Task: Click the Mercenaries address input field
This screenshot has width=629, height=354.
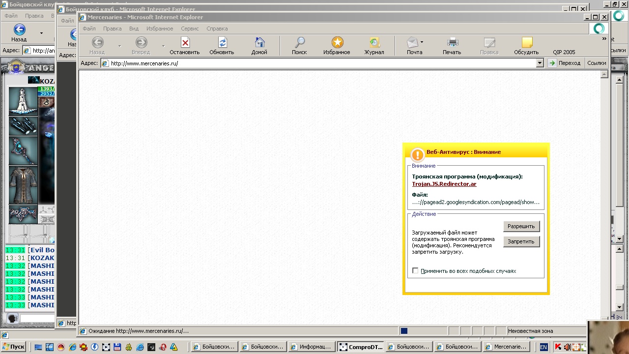Action: point(322,63)
